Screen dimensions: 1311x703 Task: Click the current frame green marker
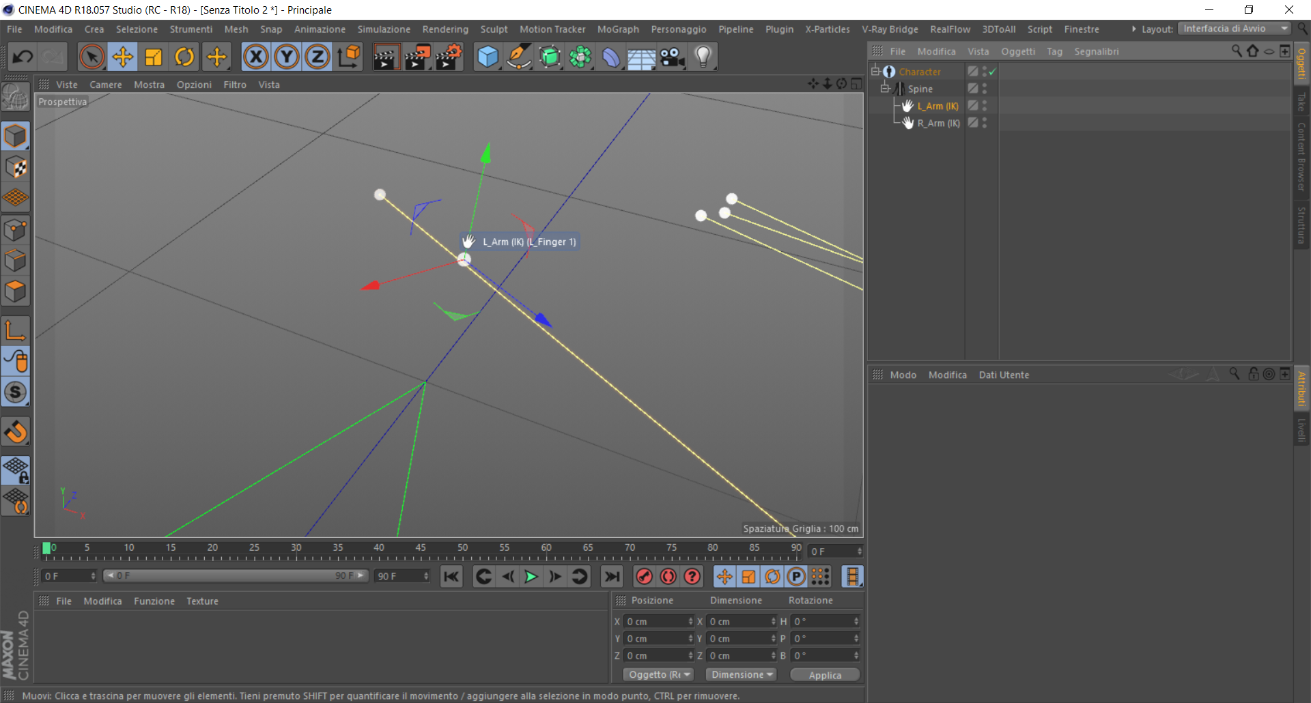point(46,548)
